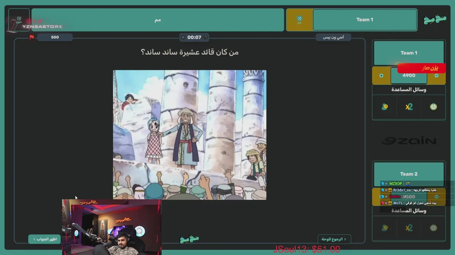Click Team 1's وسائل المساعدة heading
The width and height of the screenshot is (455, 255).
tap(409, 90)
